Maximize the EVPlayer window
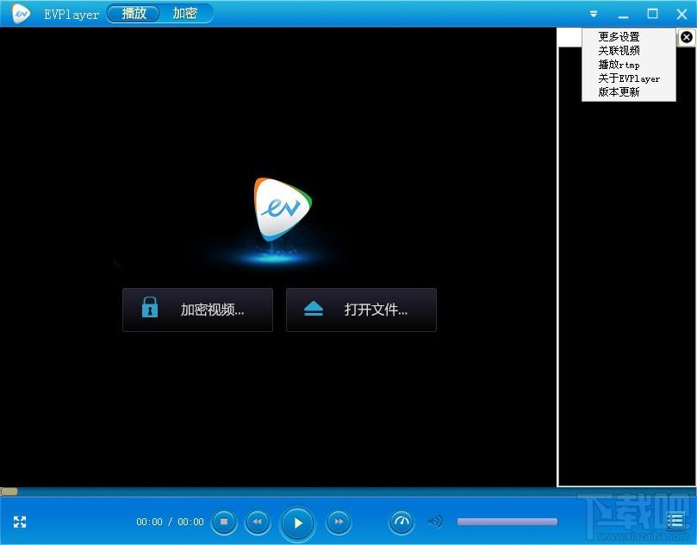Screen dimensions: 697x545 tap(652, 14)
